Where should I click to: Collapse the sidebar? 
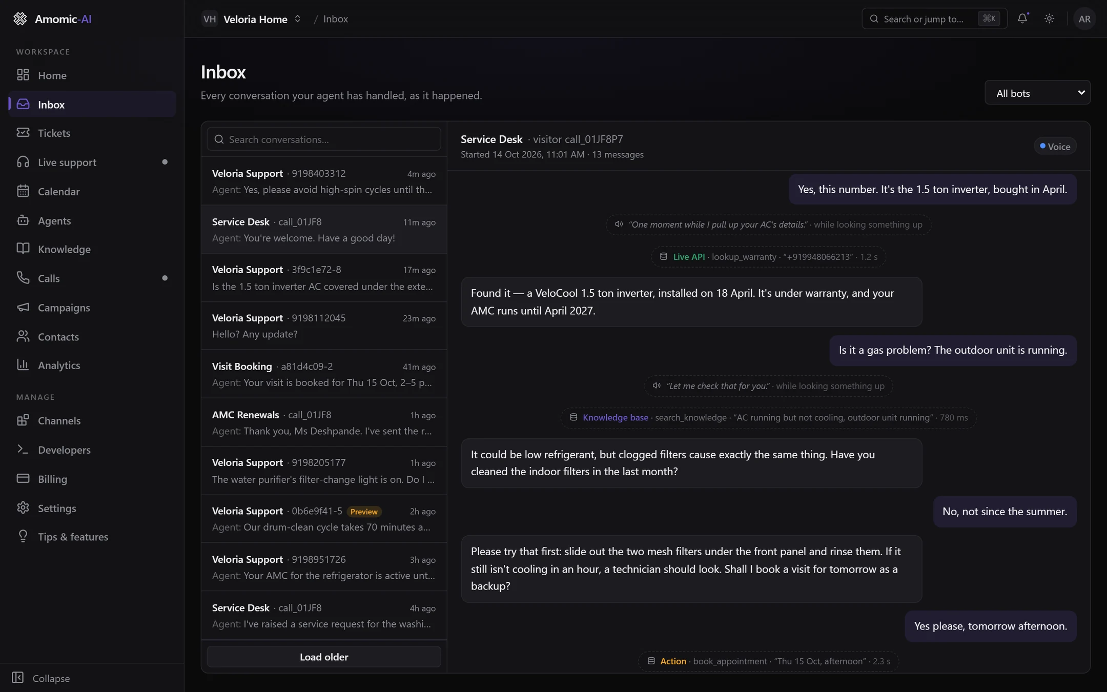tap(41, 678)
